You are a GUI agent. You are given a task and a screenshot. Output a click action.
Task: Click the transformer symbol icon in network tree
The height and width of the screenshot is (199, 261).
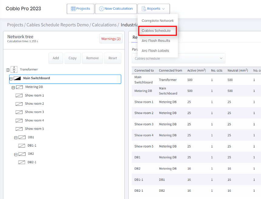tap(14, 69)
